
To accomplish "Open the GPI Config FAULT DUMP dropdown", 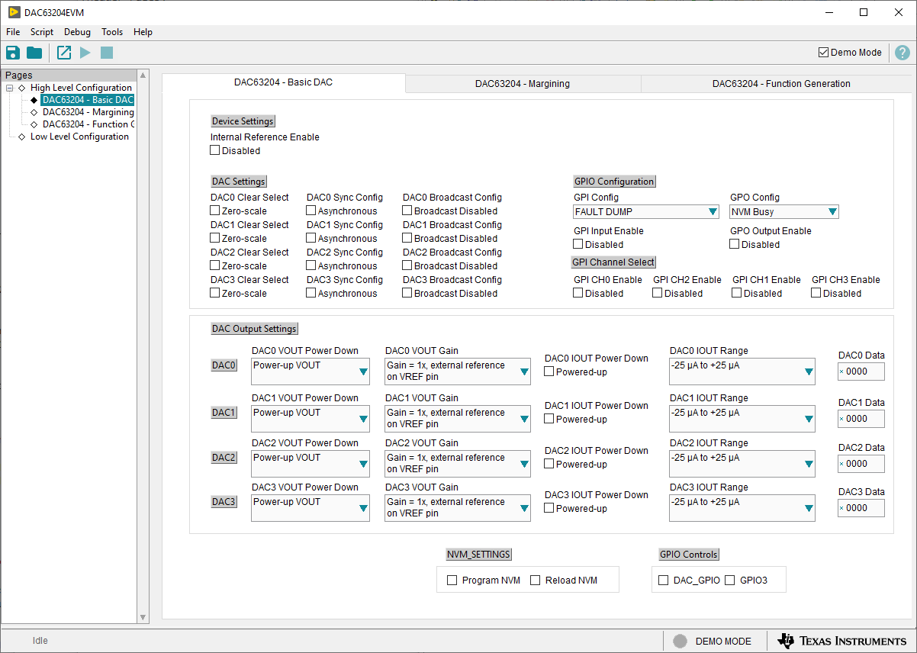I will tap(645, 212).
